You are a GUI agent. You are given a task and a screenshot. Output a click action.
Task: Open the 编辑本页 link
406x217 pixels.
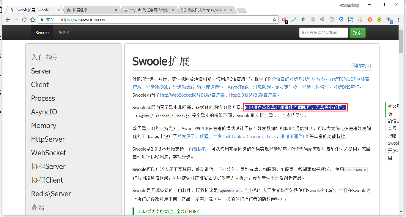(361, 66)
